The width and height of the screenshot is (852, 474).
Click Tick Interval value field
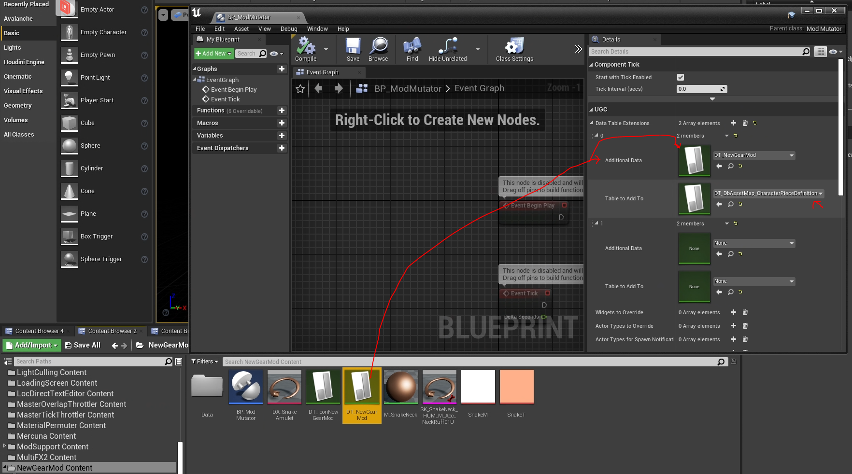702,89
